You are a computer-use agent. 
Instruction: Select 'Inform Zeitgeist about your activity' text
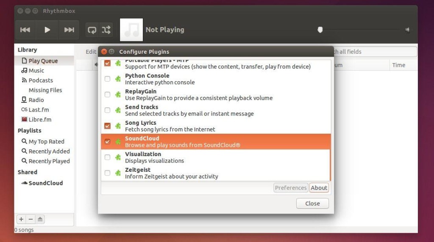point(171,176)
